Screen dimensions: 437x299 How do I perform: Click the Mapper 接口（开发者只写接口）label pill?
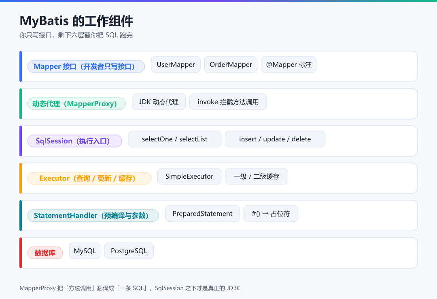click(86, 66)
